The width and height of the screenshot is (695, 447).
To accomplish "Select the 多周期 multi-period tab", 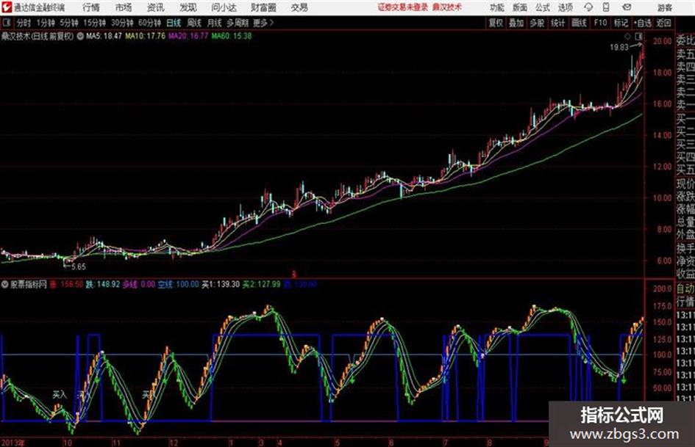I will [238, 23].
